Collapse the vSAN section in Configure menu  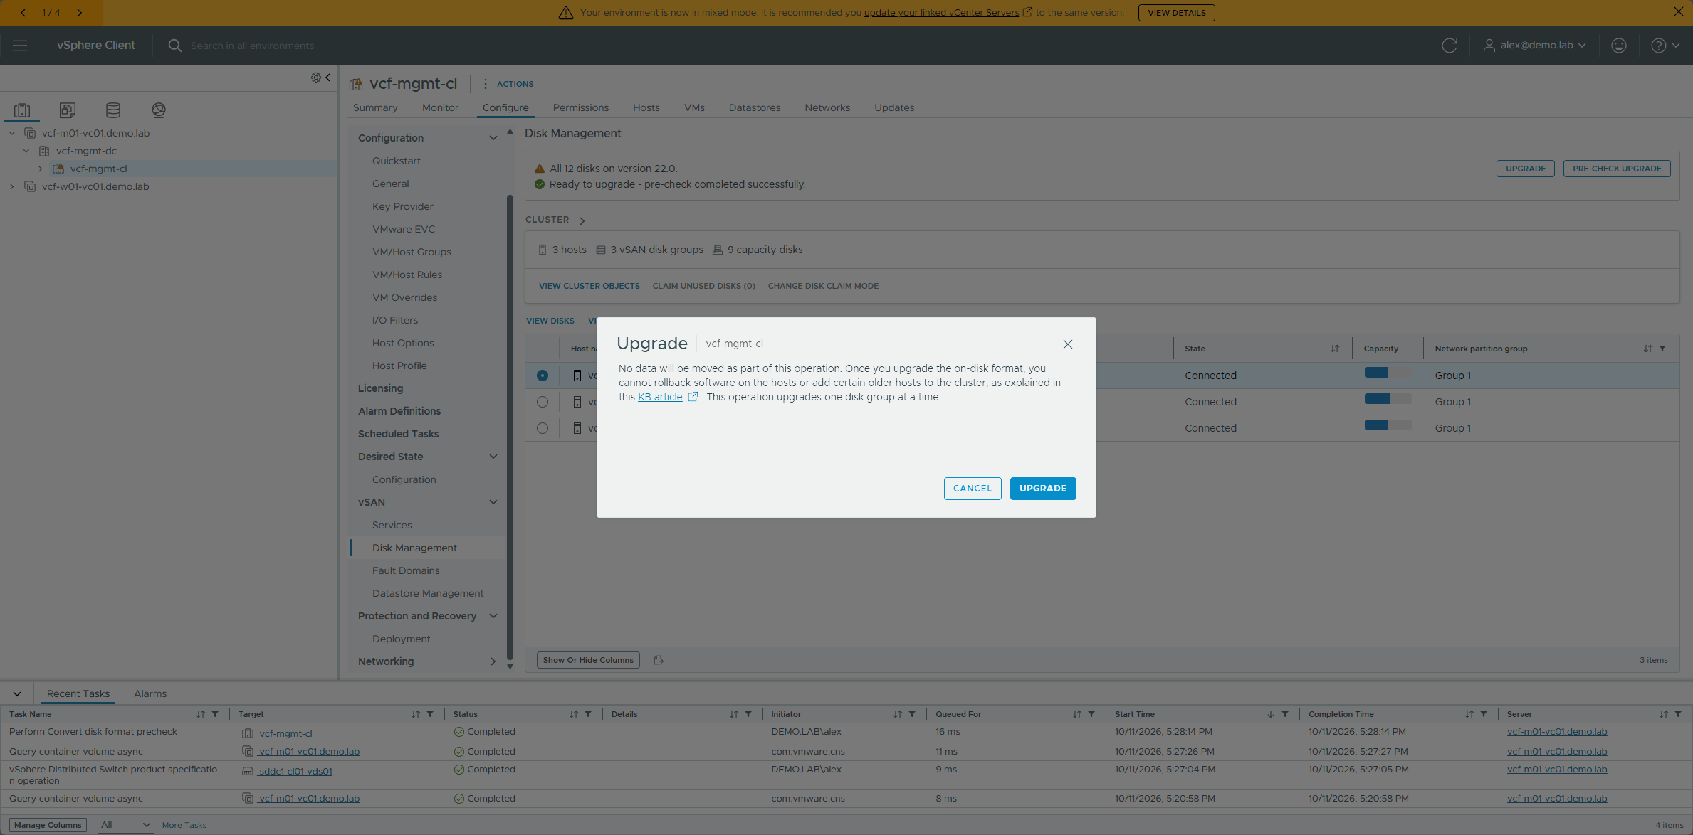[x=493, y=502]
